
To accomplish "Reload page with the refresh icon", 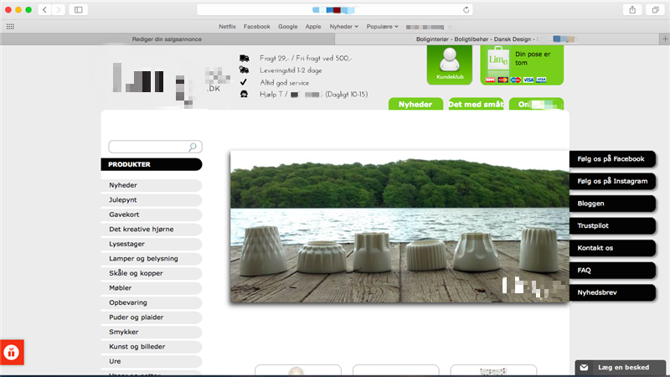I will click(466, 9).
